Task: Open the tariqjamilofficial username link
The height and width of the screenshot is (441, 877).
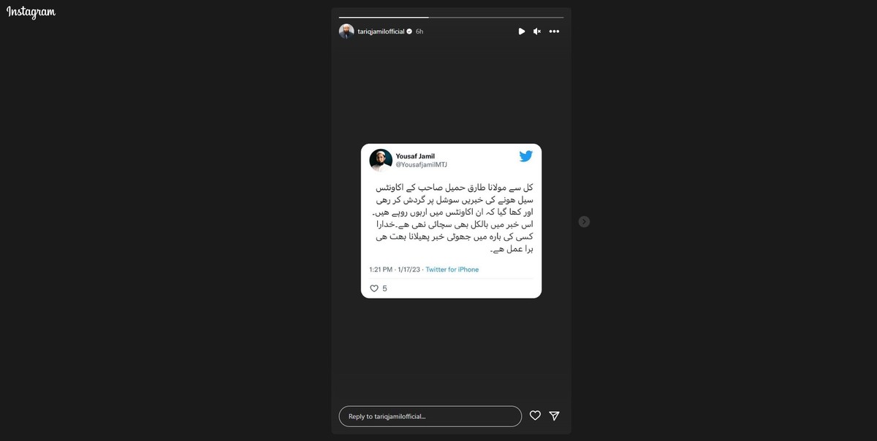Action: pyautogui.click(x=381, y=31)
